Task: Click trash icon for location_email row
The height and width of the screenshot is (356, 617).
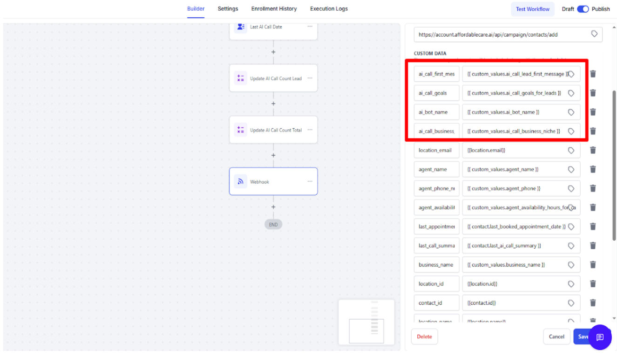Action: coord(593,150)
